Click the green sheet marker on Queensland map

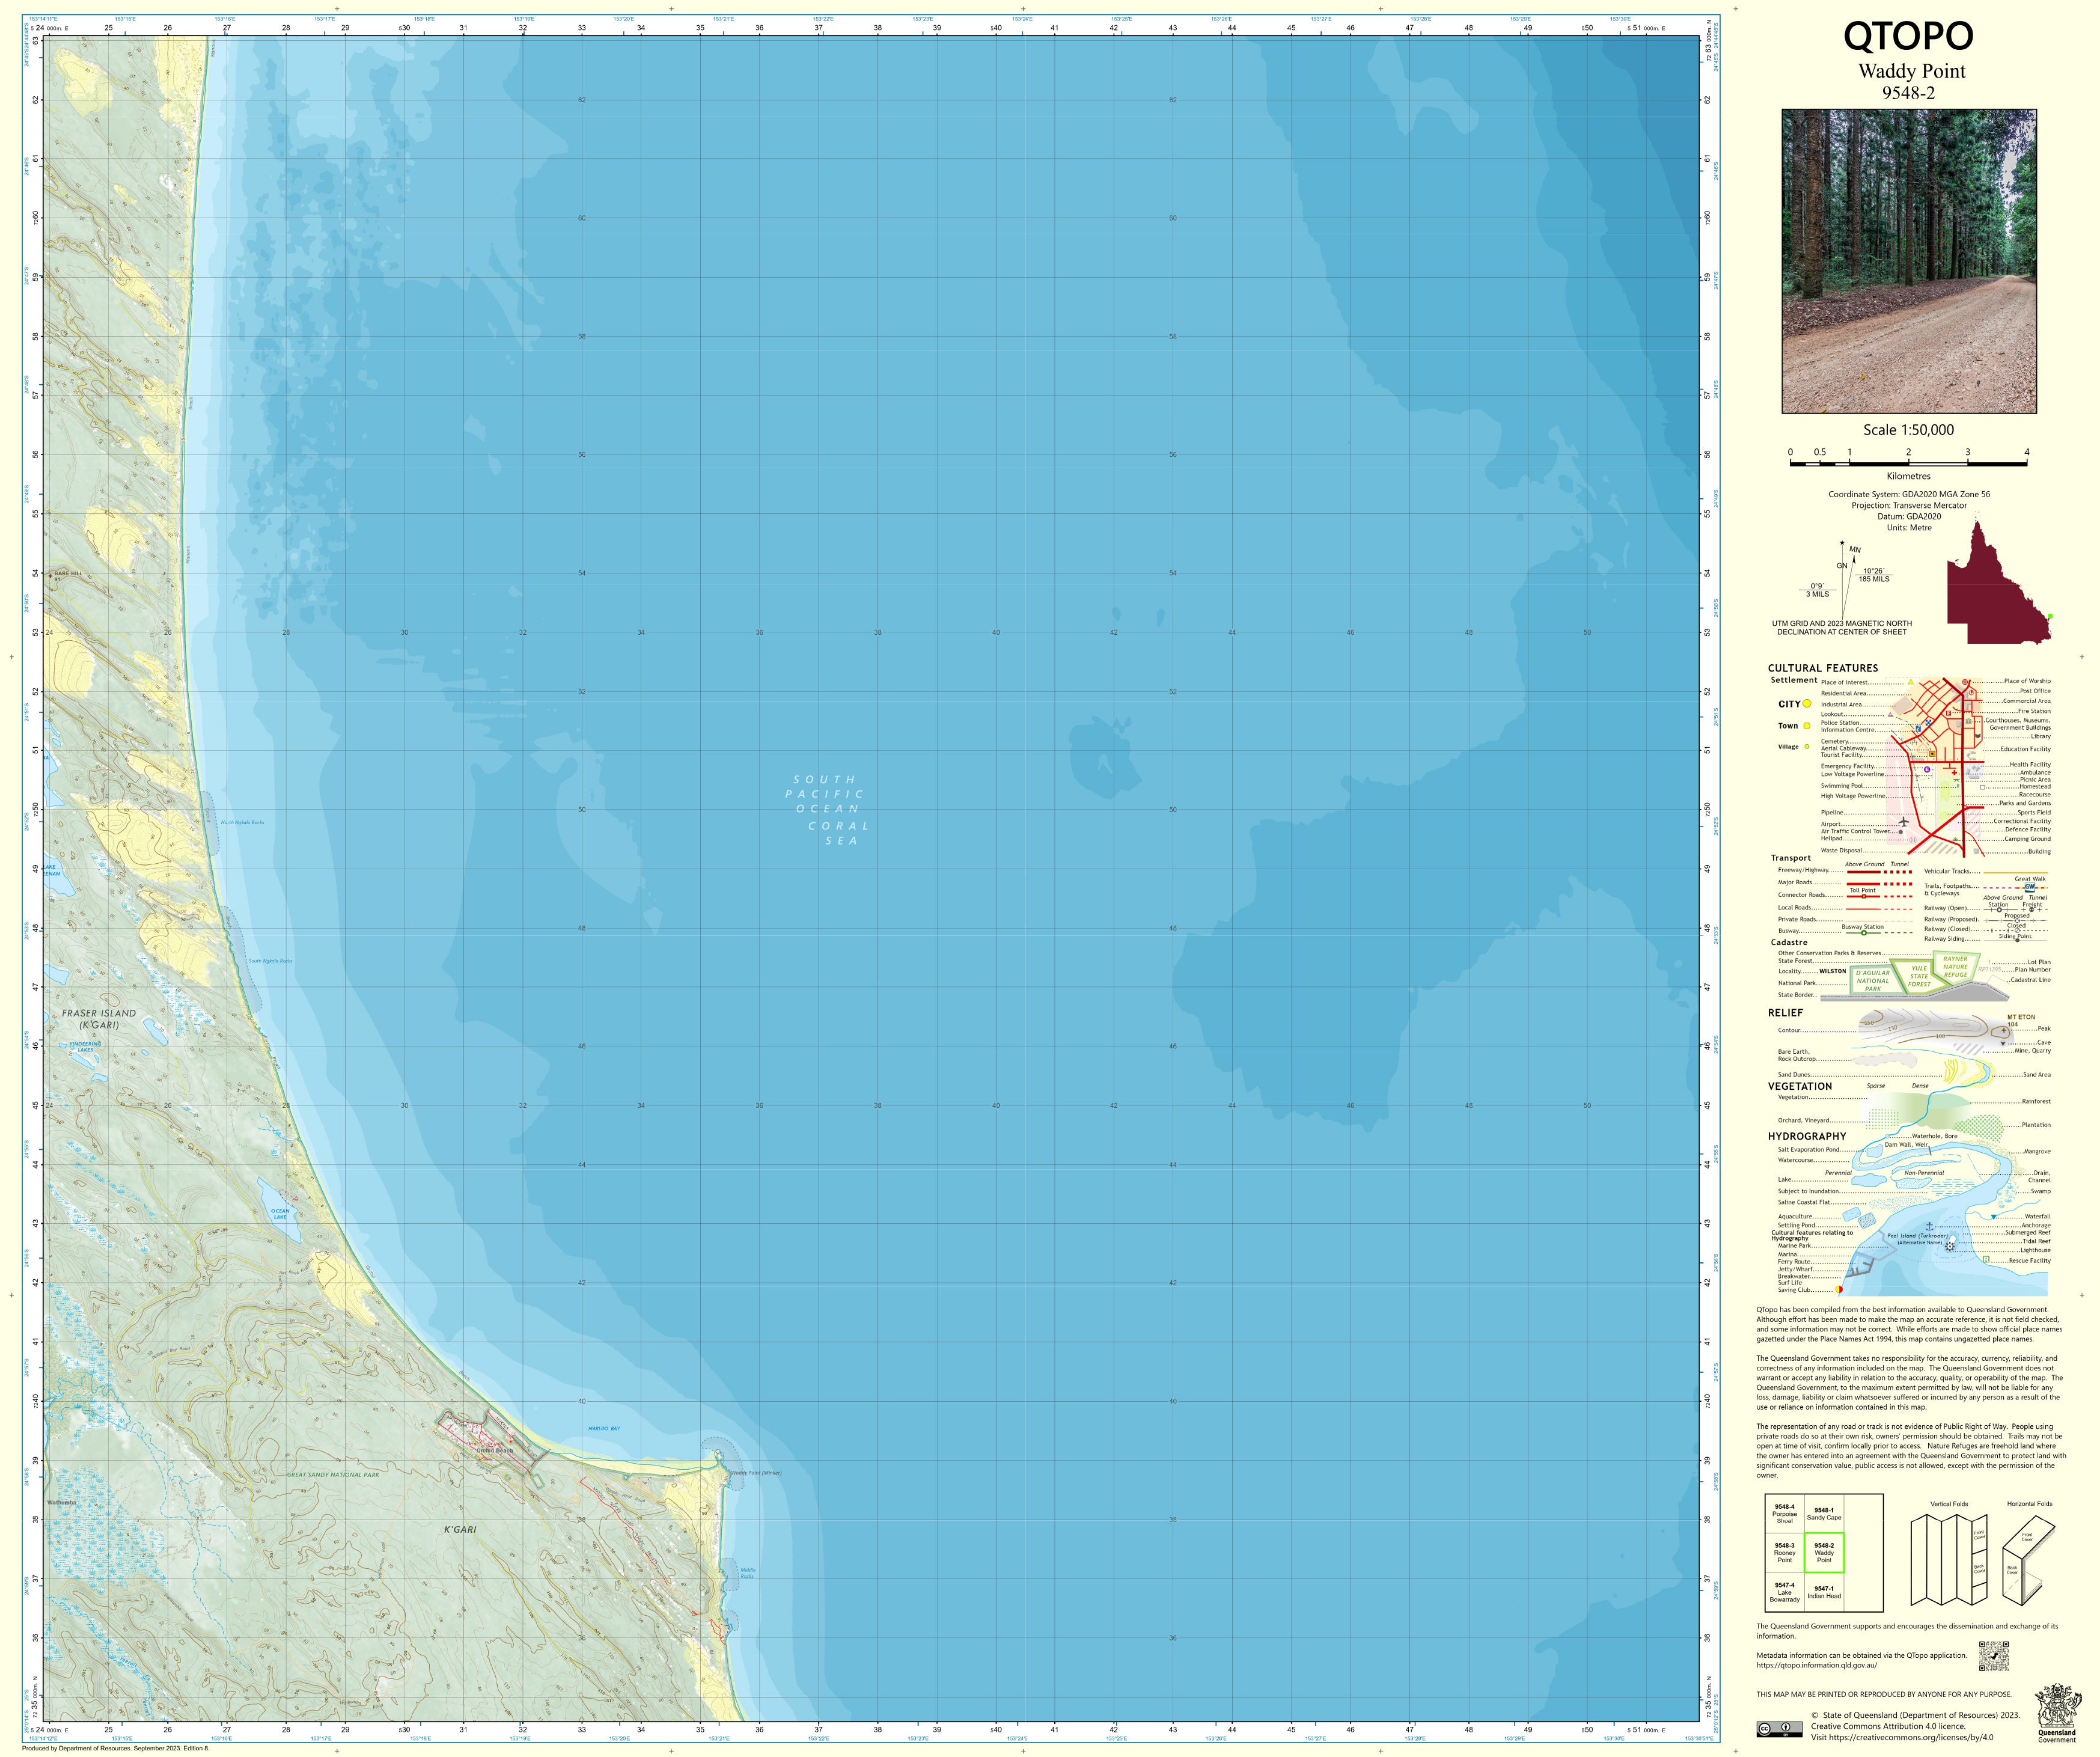pyautogui.click(x=2049, y=617)
